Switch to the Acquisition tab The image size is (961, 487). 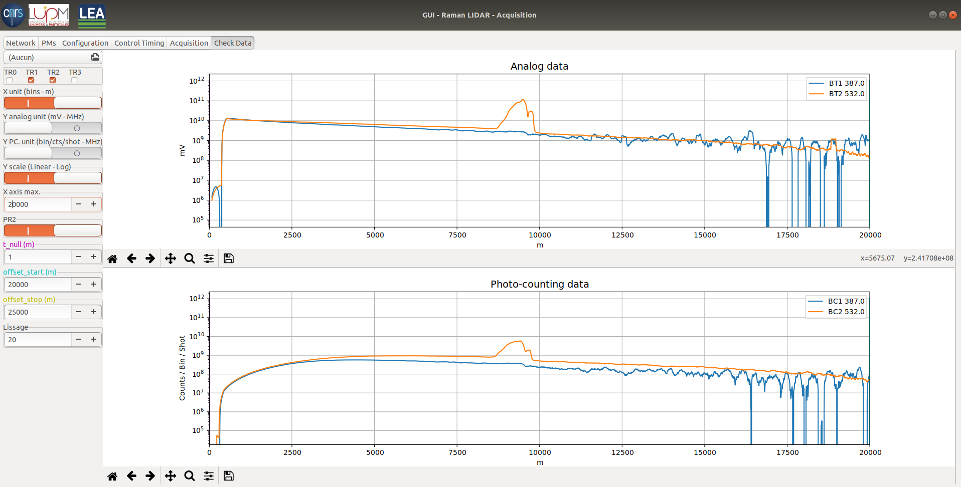(189, 43)
